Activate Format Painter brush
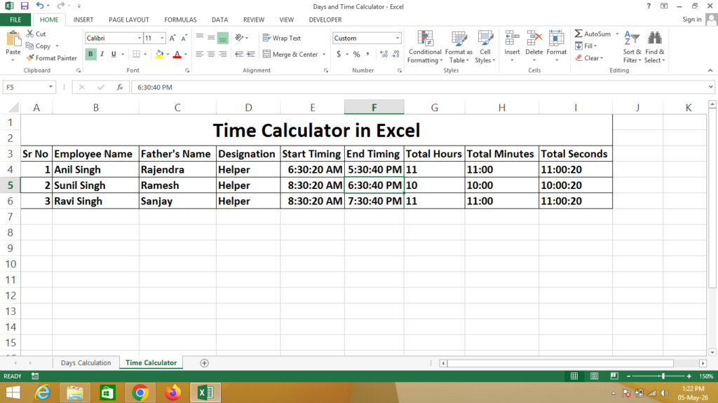718x403 pixels. click(51, 58)
